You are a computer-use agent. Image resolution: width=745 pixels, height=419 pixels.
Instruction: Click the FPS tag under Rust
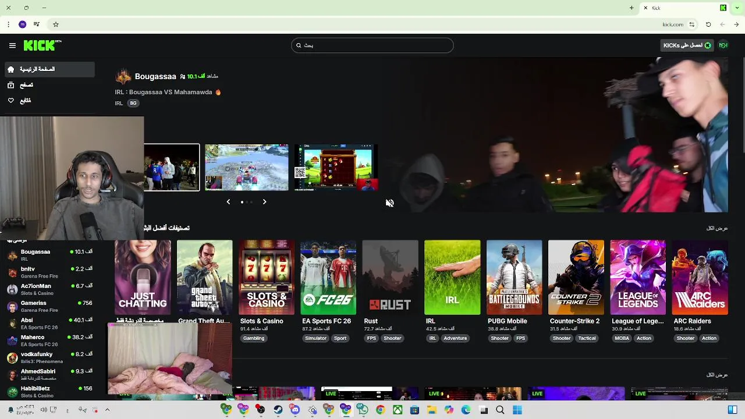pos(371,338)
